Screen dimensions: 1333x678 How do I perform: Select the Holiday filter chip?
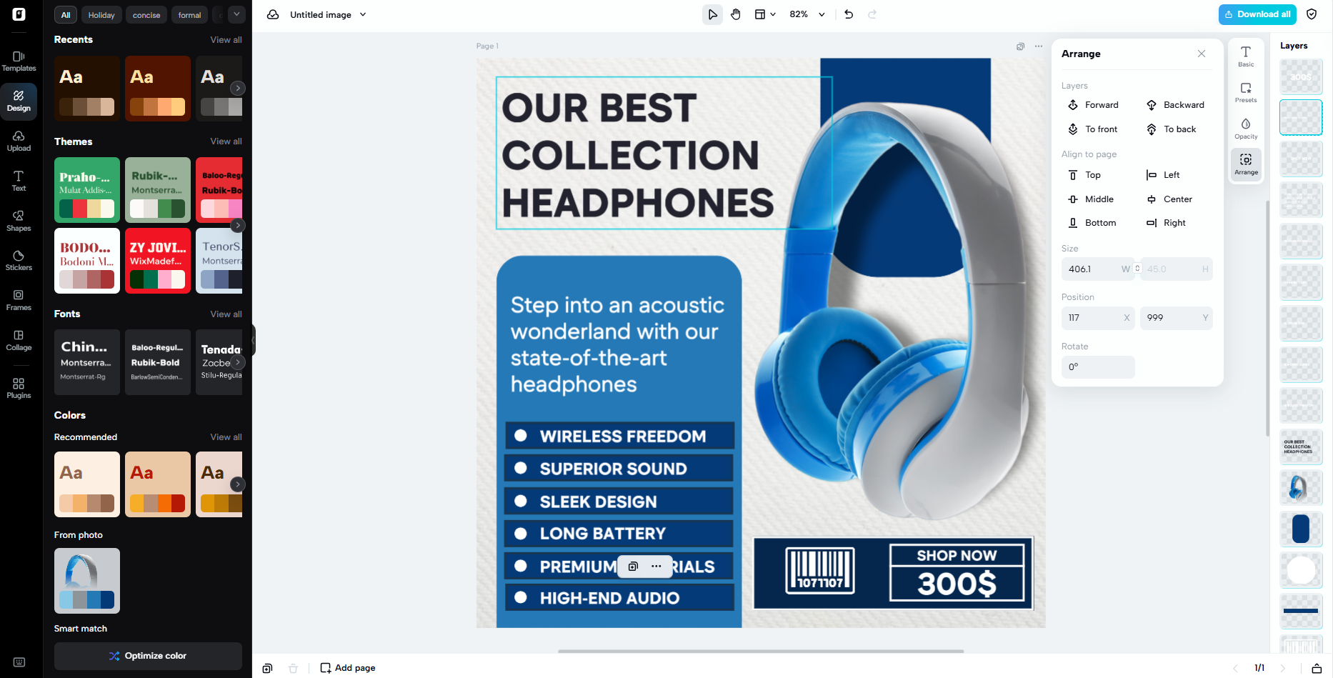coord(101,15)
